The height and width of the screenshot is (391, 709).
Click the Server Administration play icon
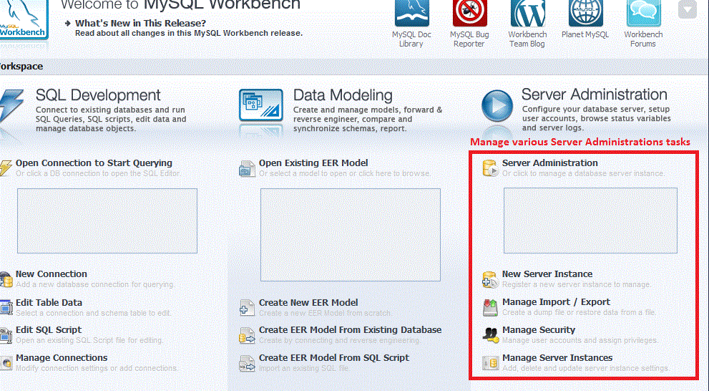click(497, 105)
